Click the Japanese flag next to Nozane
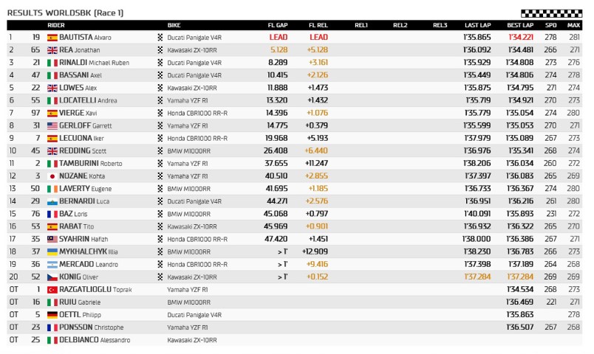This screenshot has width=594, height=354. [x=52, y=176]
